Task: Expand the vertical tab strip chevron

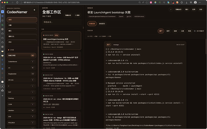Action: 2,7
